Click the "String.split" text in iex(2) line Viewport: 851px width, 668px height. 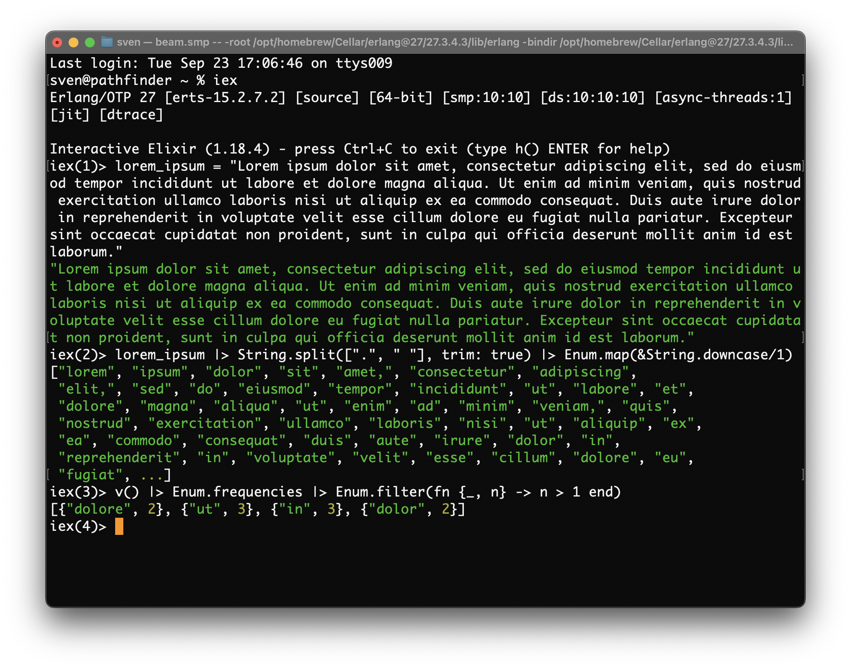pos(287,355)
